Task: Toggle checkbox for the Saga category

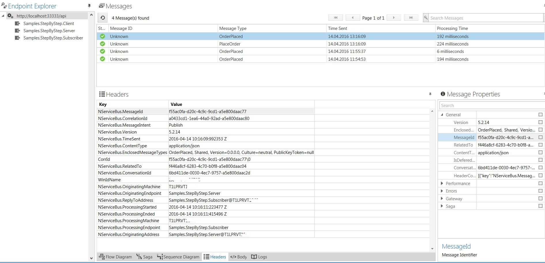Action: 540,206
